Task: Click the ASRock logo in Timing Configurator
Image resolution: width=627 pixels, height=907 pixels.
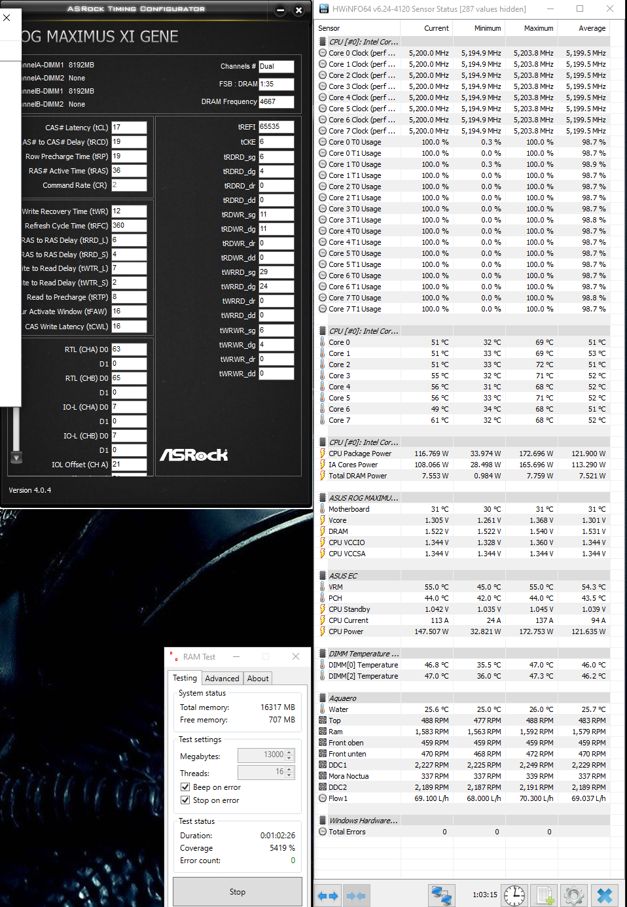Action: (194, 455)
